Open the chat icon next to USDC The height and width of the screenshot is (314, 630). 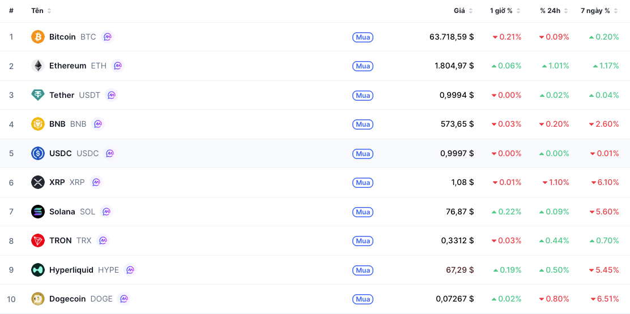[110, 153]
